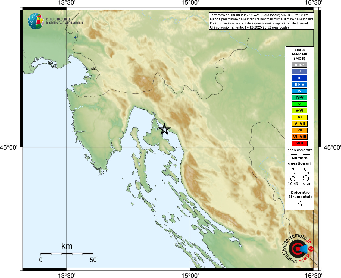Click the blue intensity dot near the border

(x=76, y=37)
